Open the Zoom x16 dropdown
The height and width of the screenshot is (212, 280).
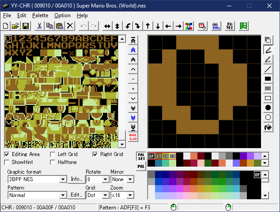pos(130,195)
